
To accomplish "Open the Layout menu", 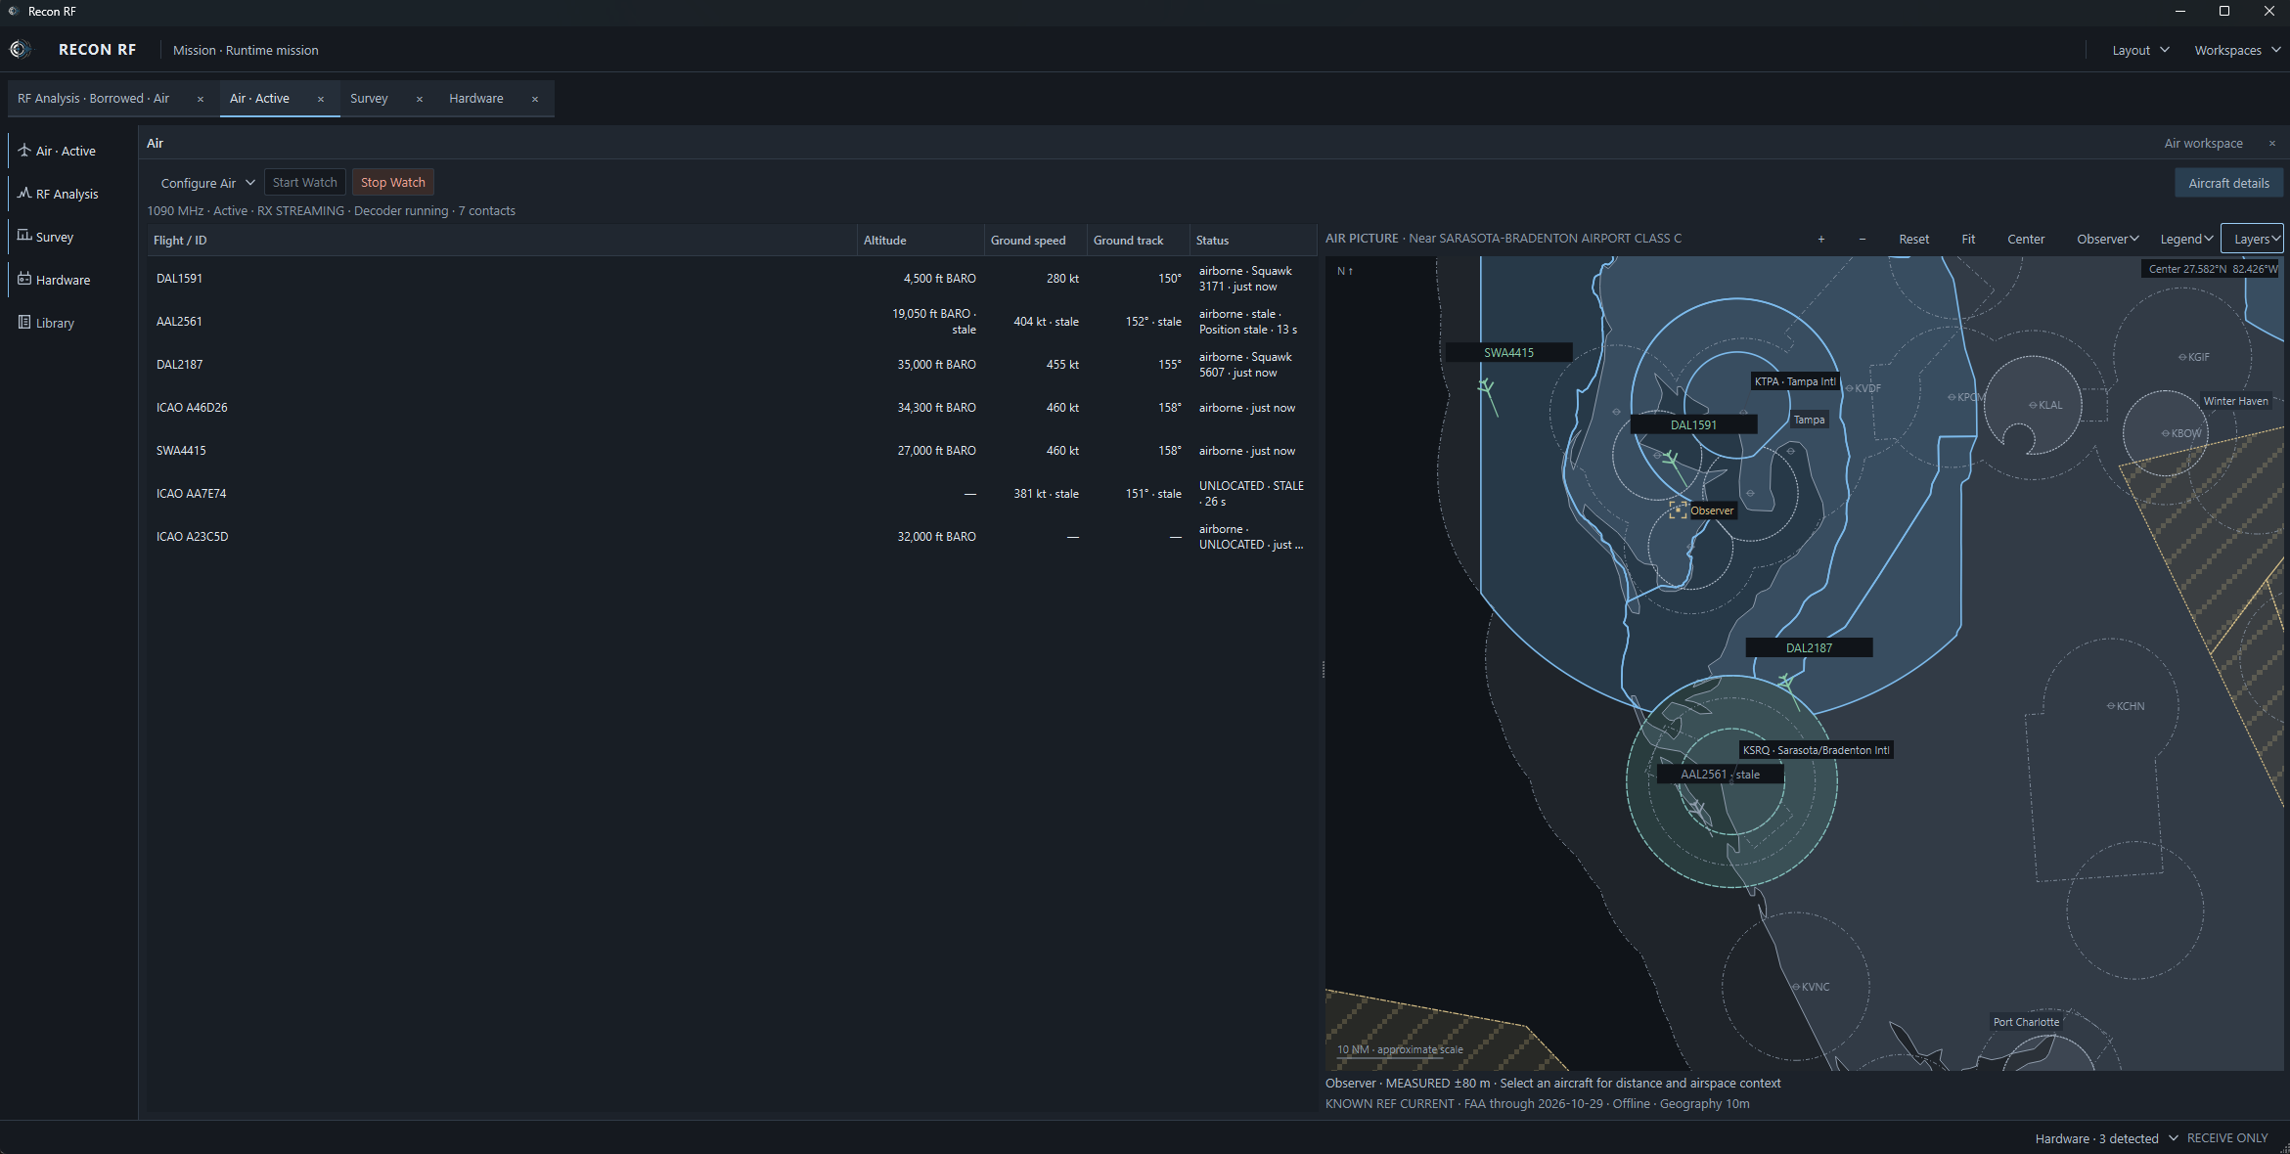I will [x=2140, y=50].
